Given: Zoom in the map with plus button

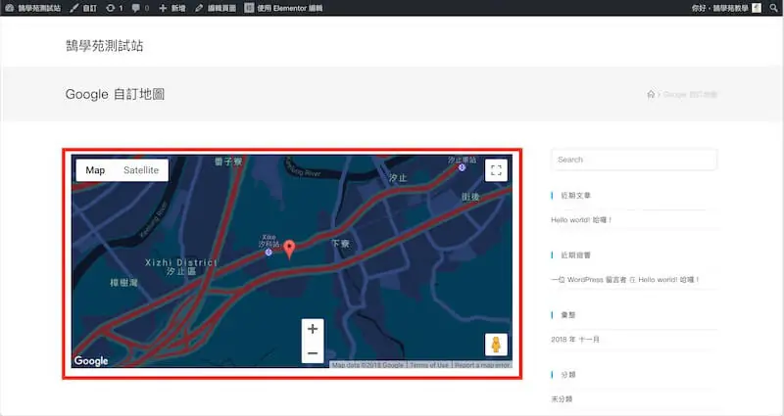Looking at the screenshot, I should (x=313, y=329).
